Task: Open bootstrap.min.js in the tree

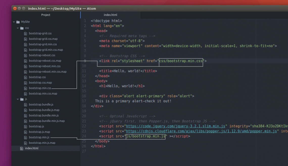Action: pos(39,137)
